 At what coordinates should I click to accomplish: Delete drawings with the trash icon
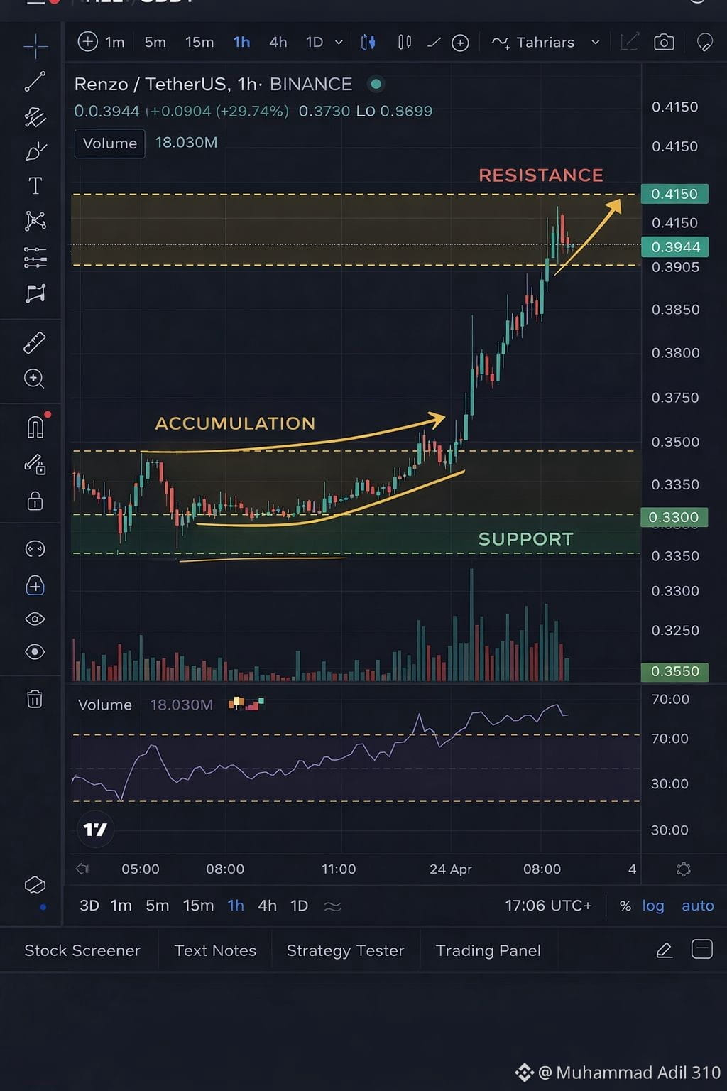click(x=35, y=700)
